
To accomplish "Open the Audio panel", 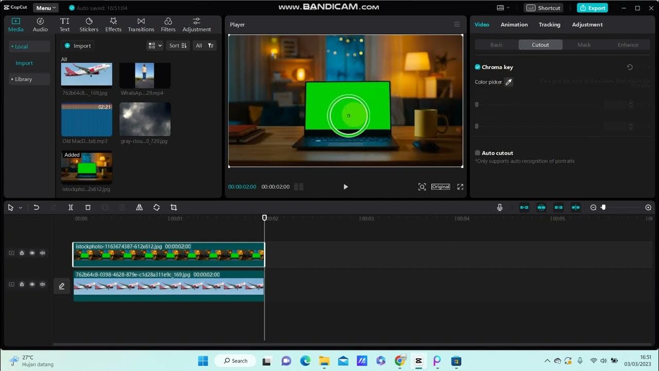I will pos(40,24).
